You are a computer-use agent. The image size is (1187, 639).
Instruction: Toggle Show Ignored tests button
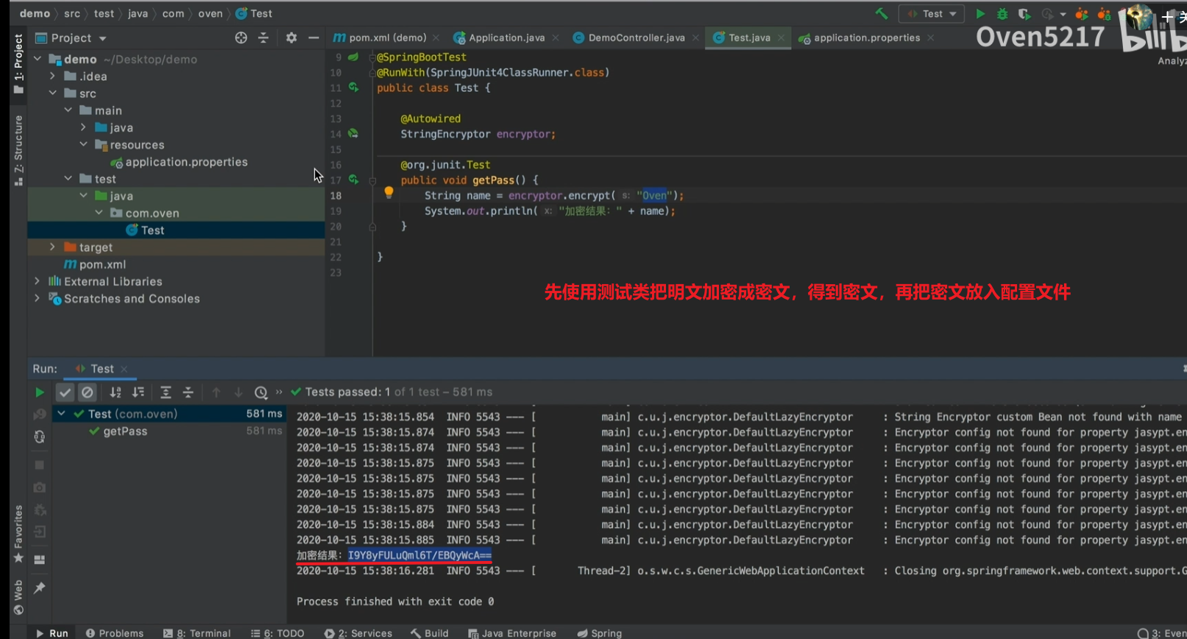tap(88, 392)
